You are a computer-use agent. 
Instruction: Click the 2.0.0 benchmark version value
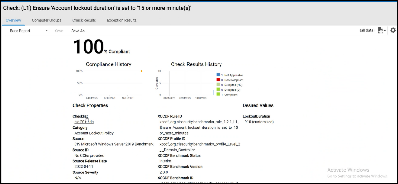tap(164, 172)
